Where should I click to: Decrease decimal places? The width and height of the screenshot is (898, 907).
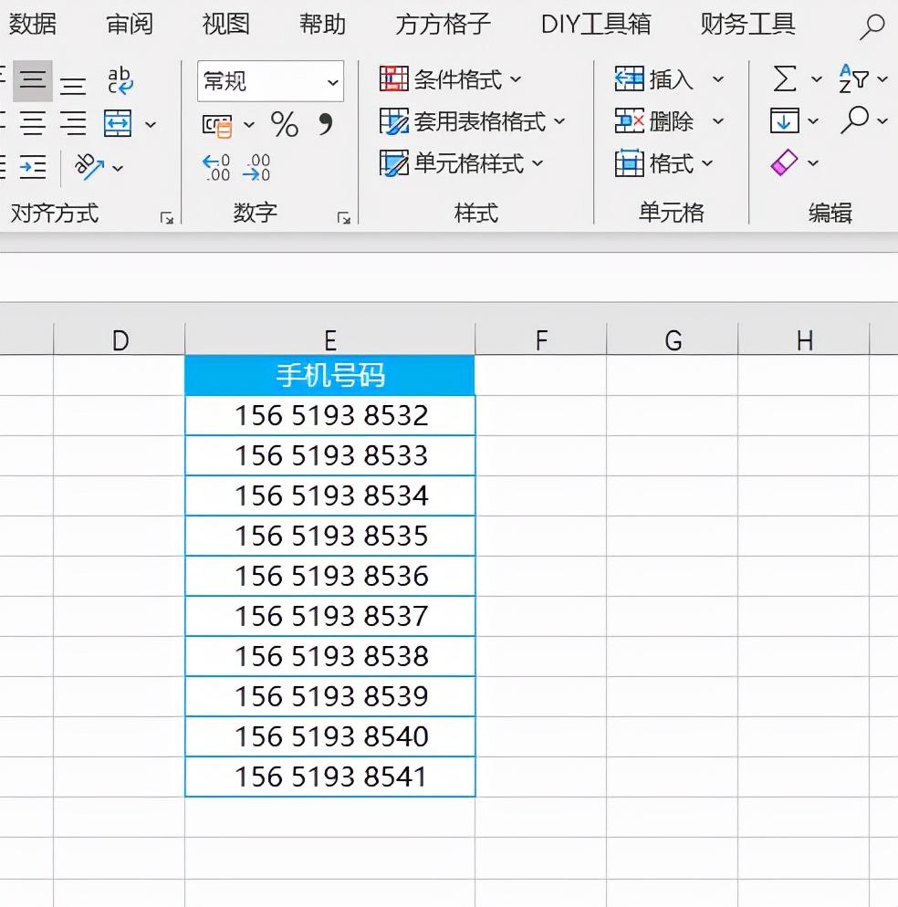click(x=257, y=167)
